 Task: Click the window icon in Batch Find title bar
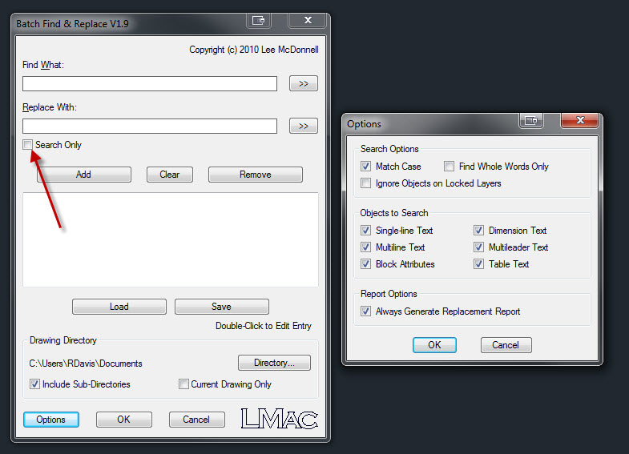(x=259, y=20)
